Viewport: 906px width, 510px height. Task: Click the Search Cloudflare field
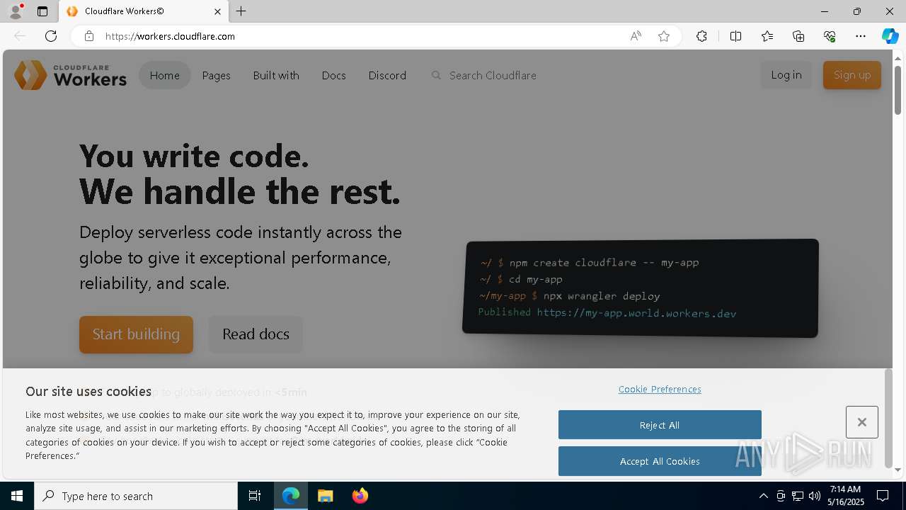tap(493, 75)
